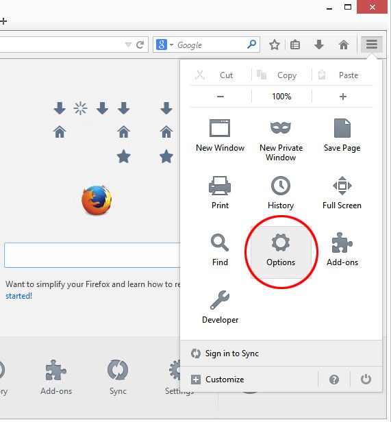Expand the URL bar history dropdown arrow
Screen dimensions: 391x422
pos(128,45)
